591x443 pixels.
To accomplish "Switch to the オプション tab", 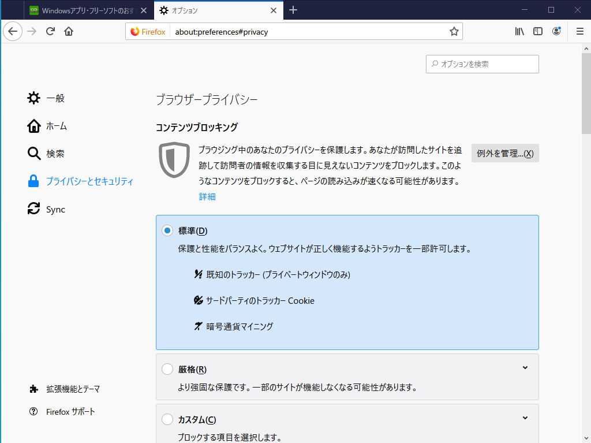I will [214, 10].
